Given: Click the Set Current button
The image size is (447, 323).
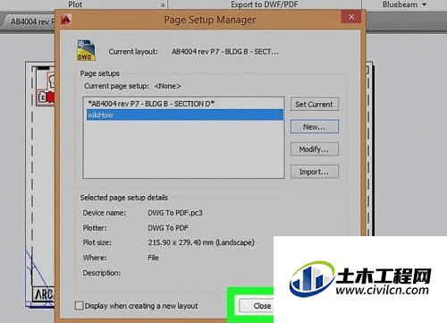Looking at the screenshot, I should [315, 104].
